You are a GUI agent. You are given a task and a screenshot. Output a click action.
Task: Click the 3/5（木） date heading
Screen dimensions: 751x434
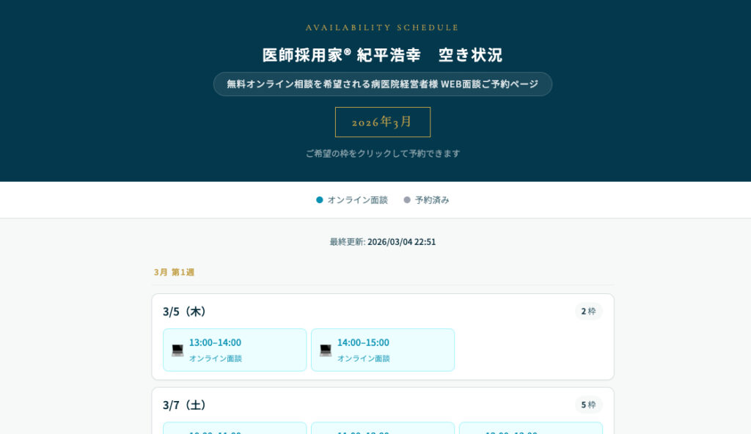(x=184, y=312)
